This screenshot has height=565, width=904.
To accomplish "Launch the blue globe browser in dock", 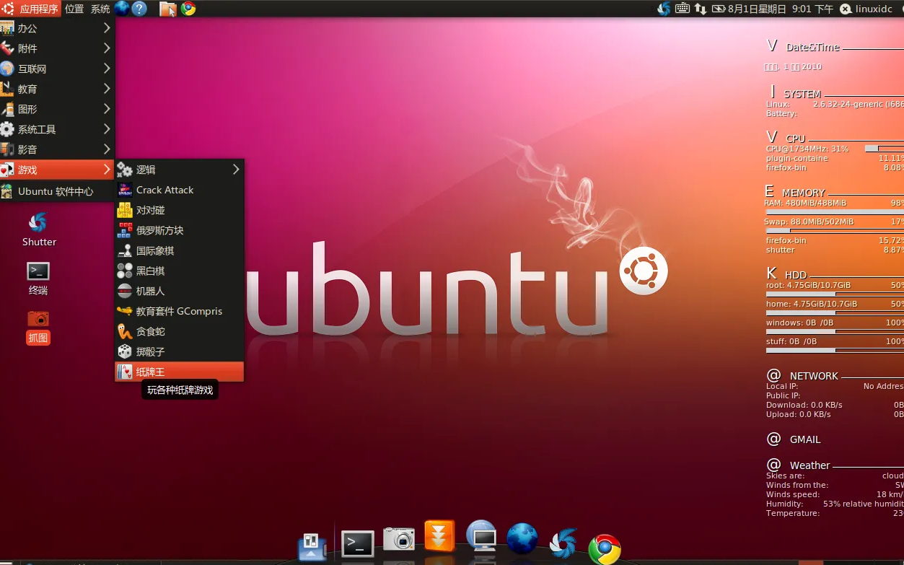I will click(522, 538).
